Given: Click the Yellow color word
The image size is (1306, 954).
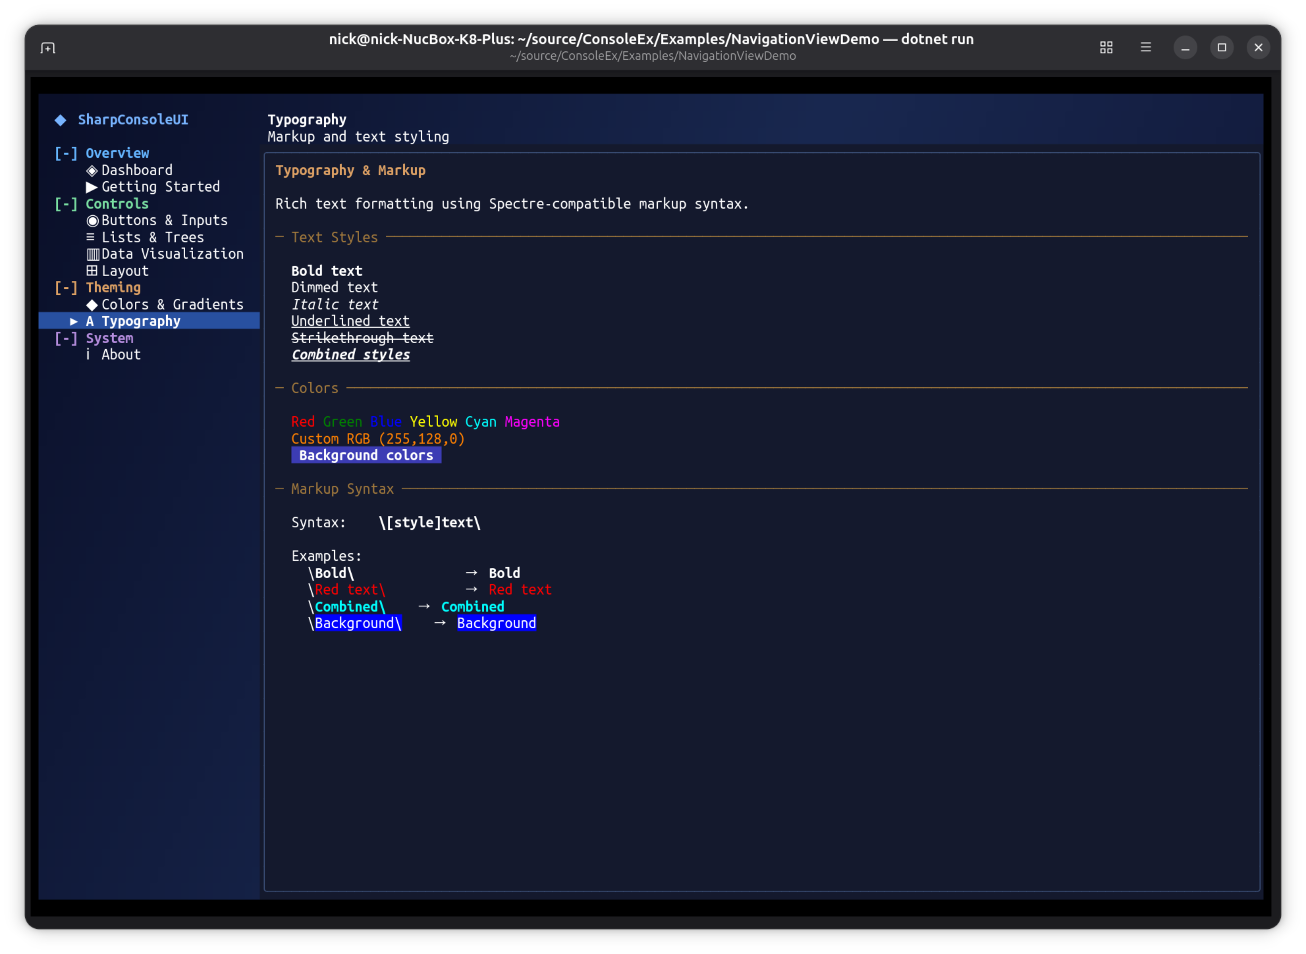Looking at the screenshot, I should click(x=433, y=422).
